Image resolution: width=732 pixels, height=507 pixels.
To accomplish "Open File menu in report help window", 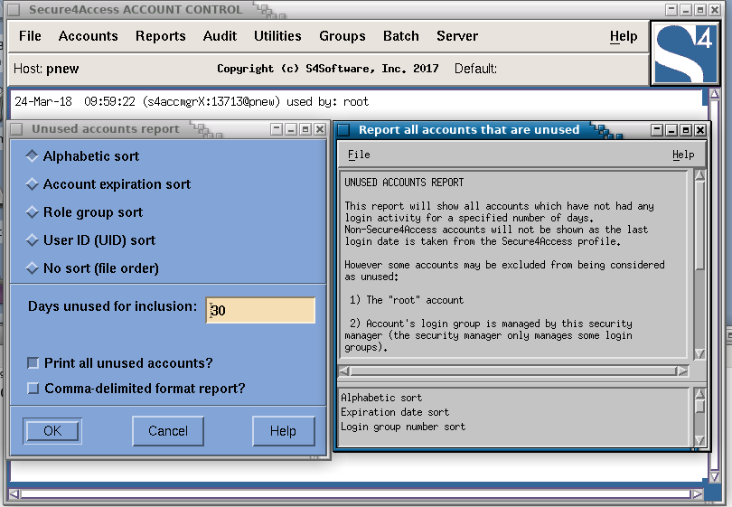I will click(359, 155).
